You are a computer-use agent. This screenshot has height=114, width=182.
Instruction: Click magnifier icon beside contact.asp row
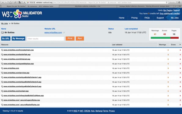click(2, 91)
